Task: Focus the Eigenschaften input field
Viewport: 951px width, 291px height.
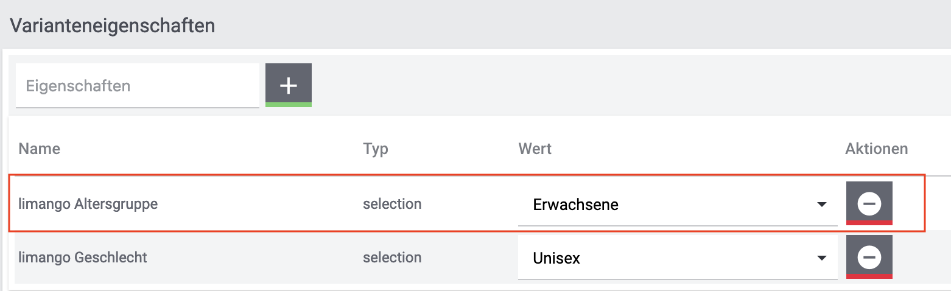Action: click(x=137, y=86)
